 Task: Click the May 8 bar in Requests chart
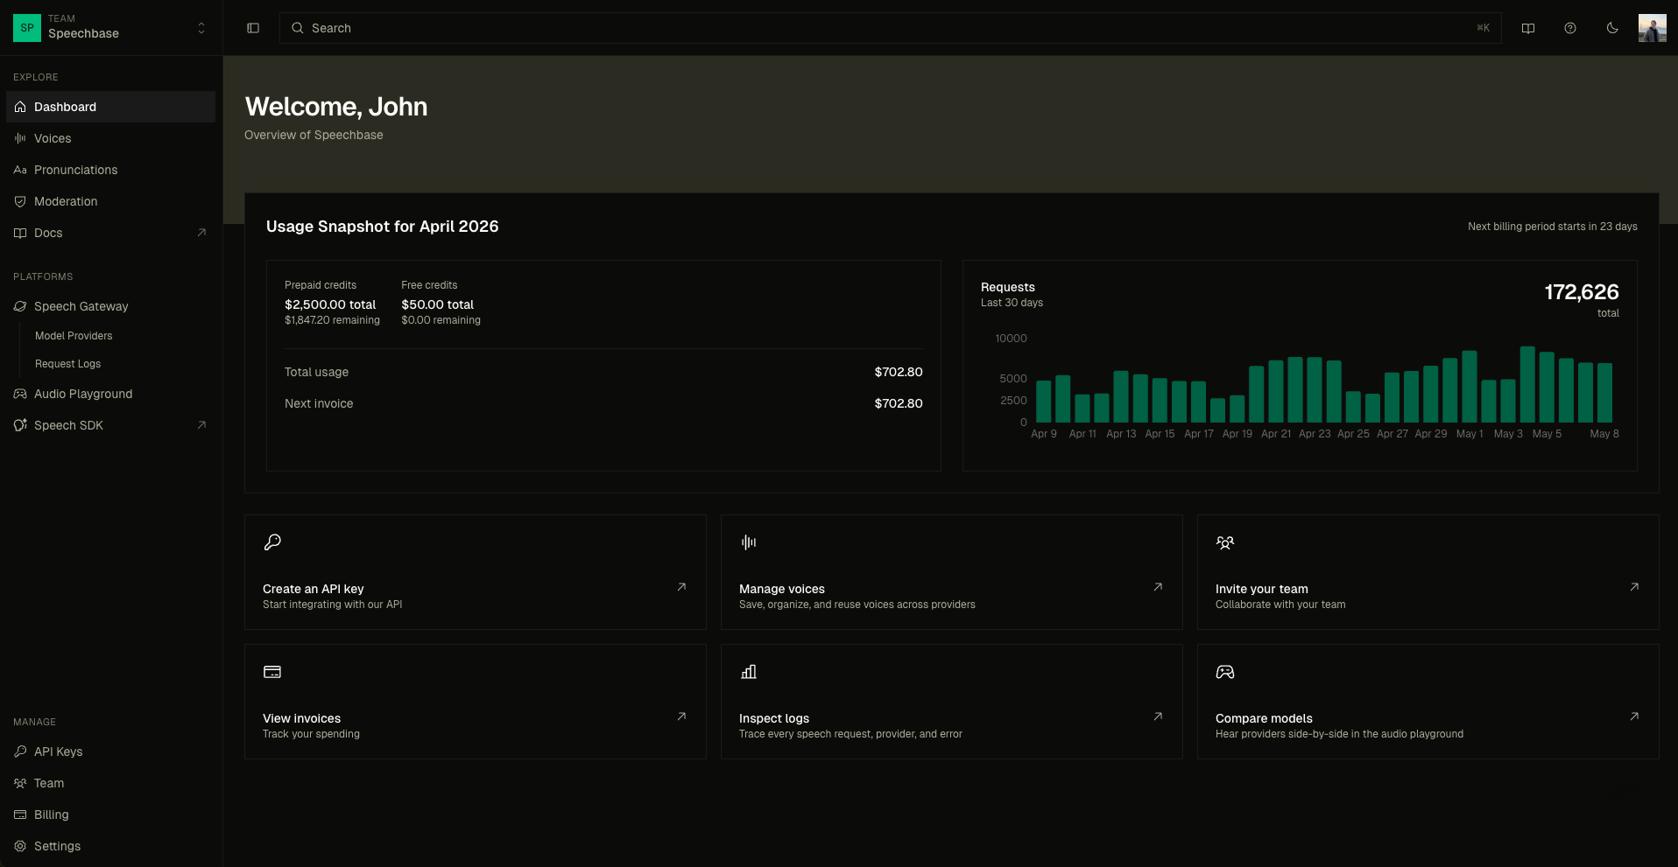pyautogui.click(x=1604, y=393)
